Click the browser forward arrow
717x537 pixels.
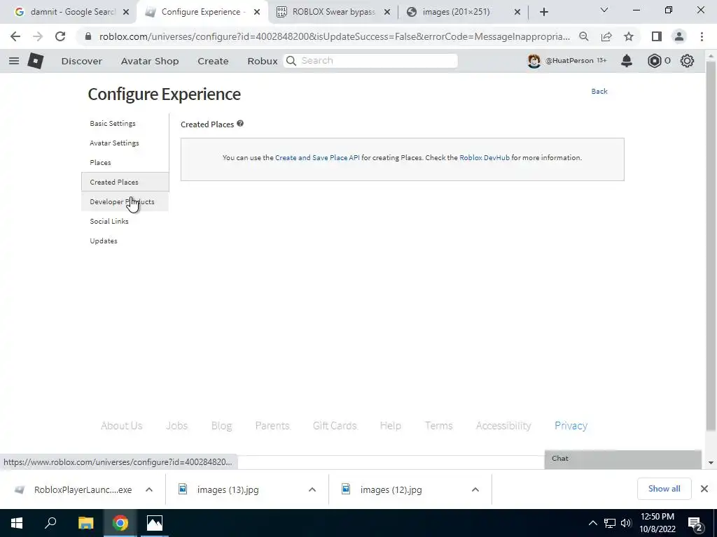[x=38, y=36]
